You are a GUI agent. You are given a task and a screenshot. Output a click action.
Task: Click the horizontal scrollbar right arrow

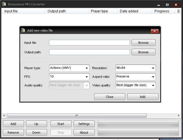[179, 116]
